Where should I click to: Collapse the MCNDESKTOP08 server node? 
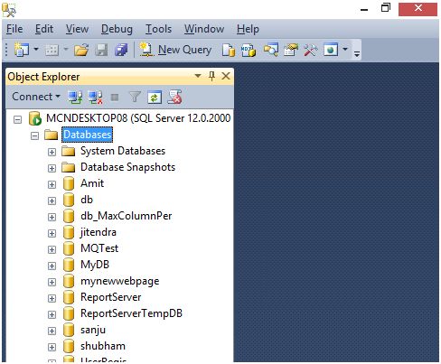coord(18,119)
